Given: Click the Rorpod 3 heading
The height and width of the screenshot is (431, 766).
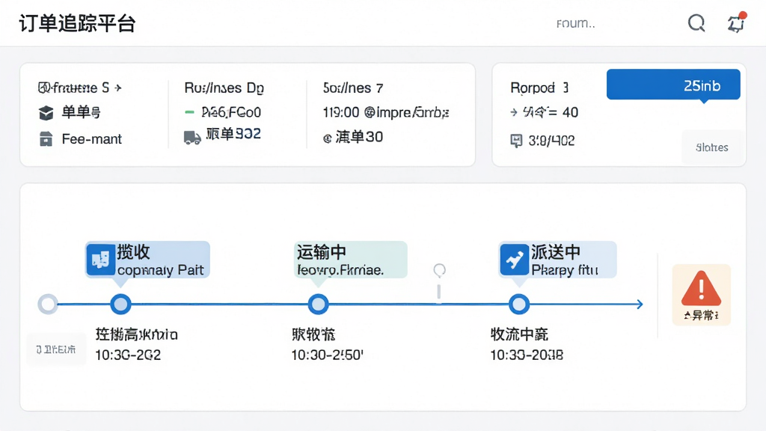Looking at the screenshot, I should pyautogui.click(x=539, y=88).
